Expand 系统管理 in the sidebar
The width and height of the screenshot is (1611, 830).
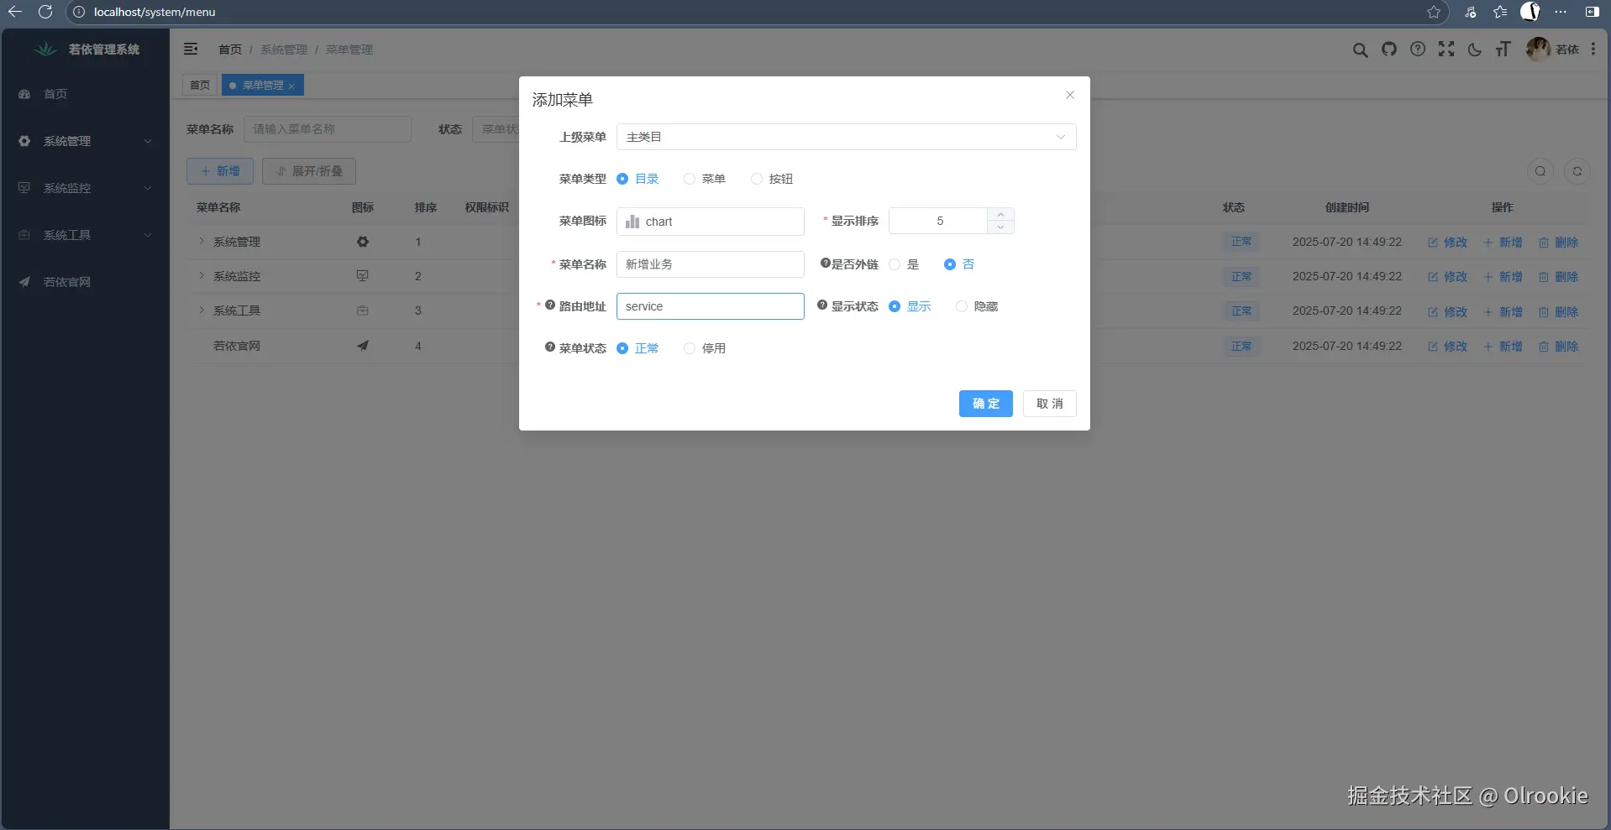coord(85,141)
